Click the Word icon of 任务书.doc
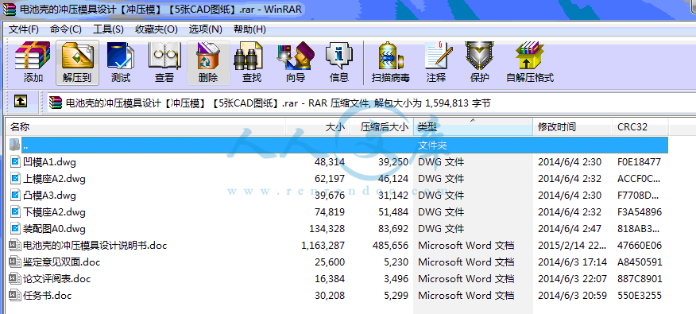696x314 pixels. pyautogui.click(x=15, y=296)
